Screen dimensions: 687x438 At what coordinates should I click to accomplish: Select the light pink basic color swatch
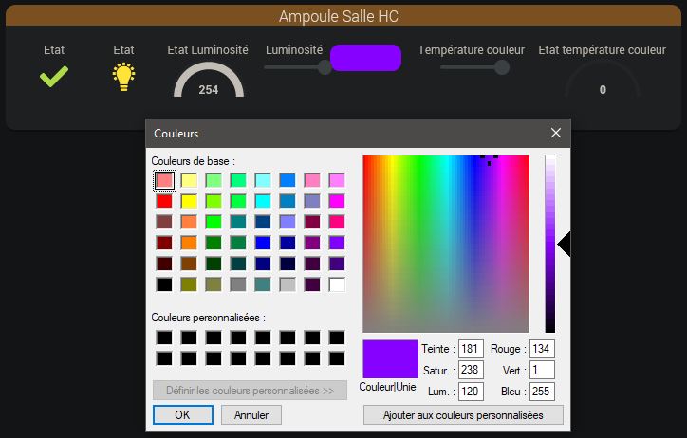164,180
